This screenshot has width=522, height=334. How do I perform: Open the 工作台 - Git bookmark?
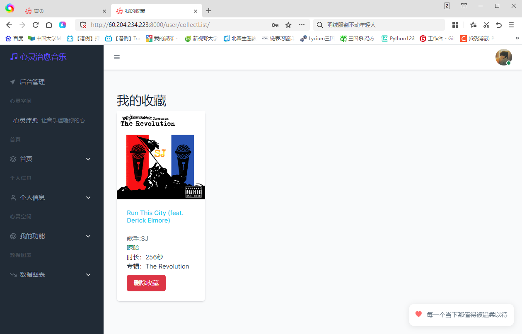437,39
